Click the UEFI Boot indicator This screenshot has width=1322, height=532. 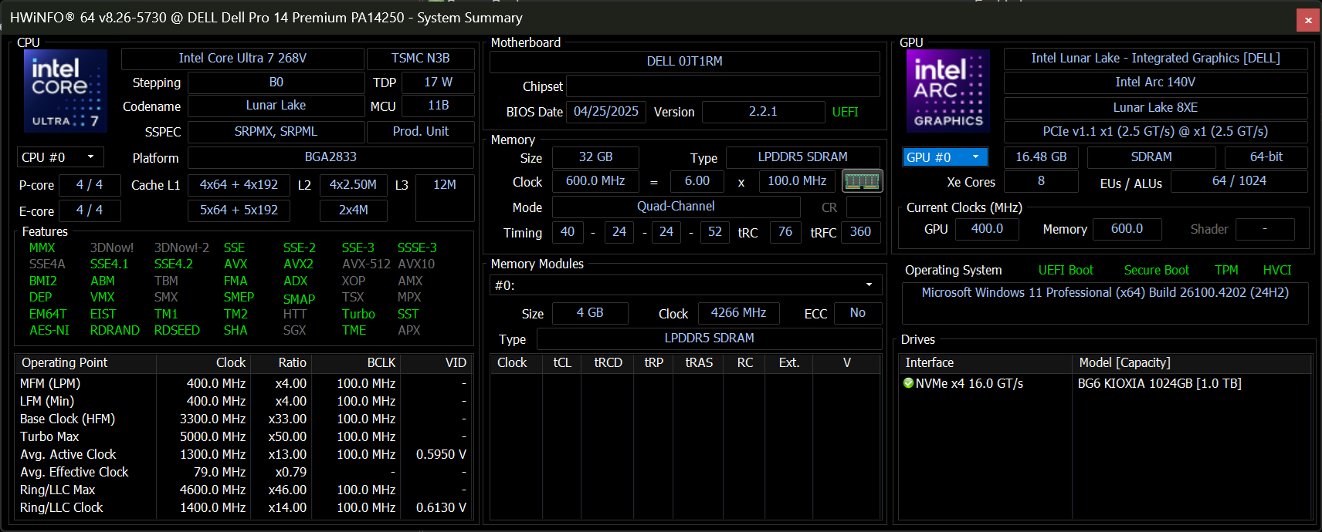pos(1066,271)
